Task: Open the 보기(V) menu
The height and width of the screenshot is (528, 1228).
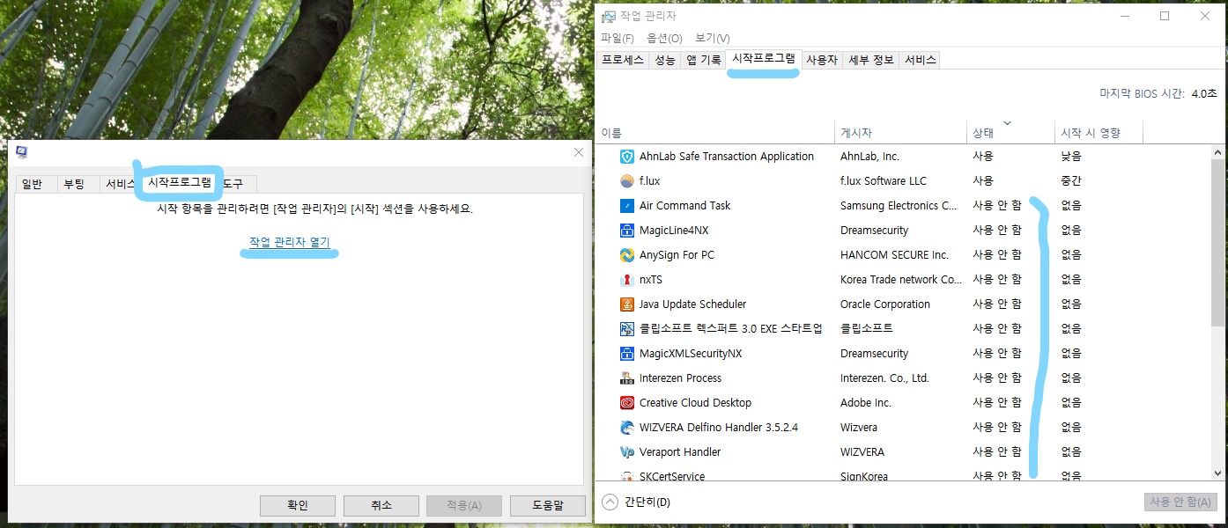Action: pyautogui.click(x=712, y=38)
